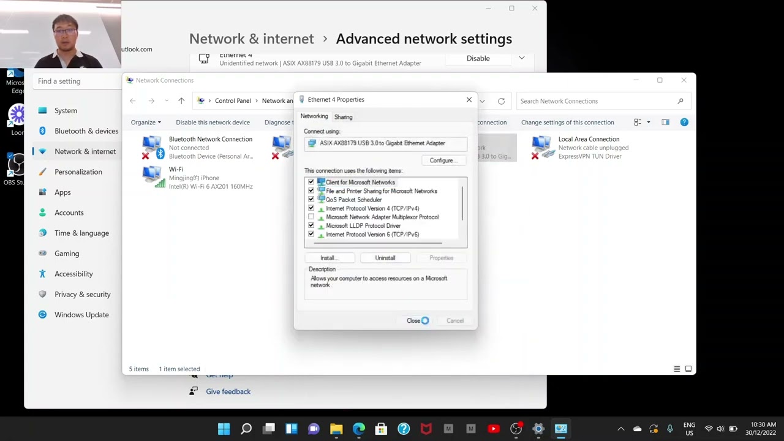
Task: Open System in Settings sidebar
Action: coord(66,111)
